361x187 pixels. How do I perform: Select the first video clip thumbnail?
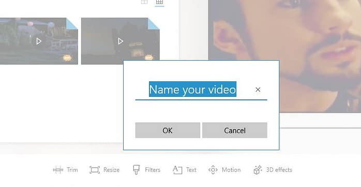39,41
